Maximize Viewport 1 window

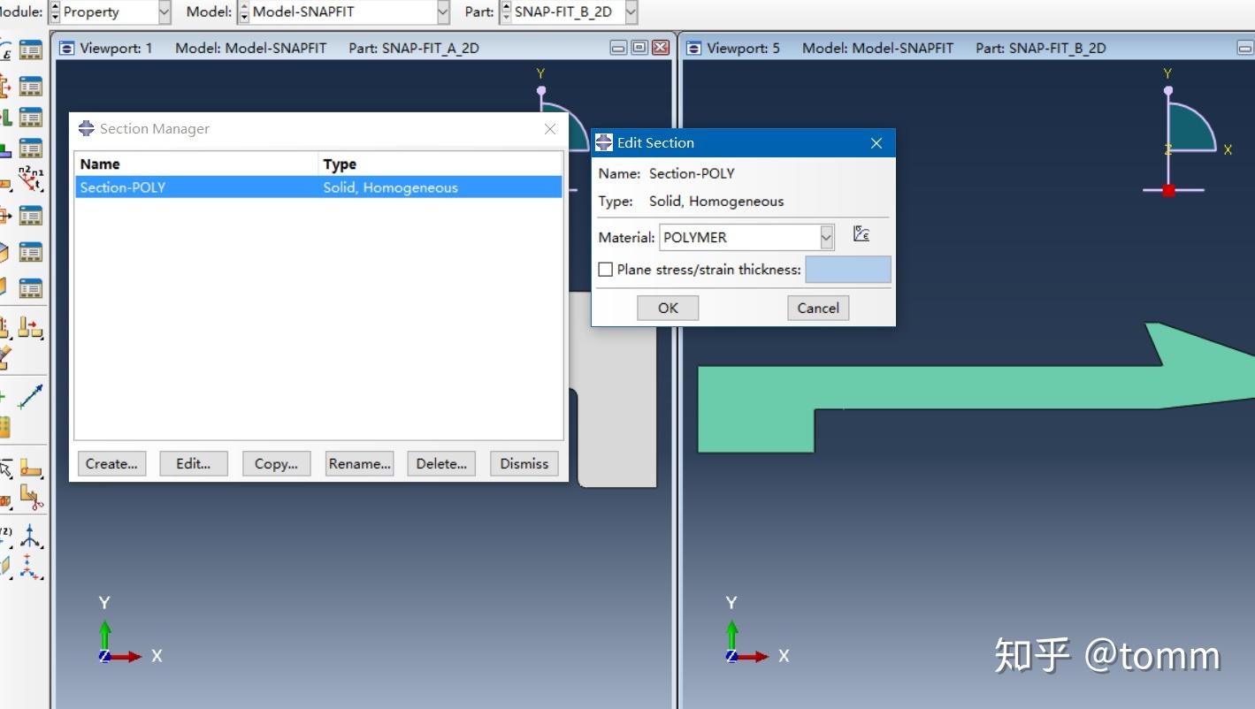tap(639, 48)
